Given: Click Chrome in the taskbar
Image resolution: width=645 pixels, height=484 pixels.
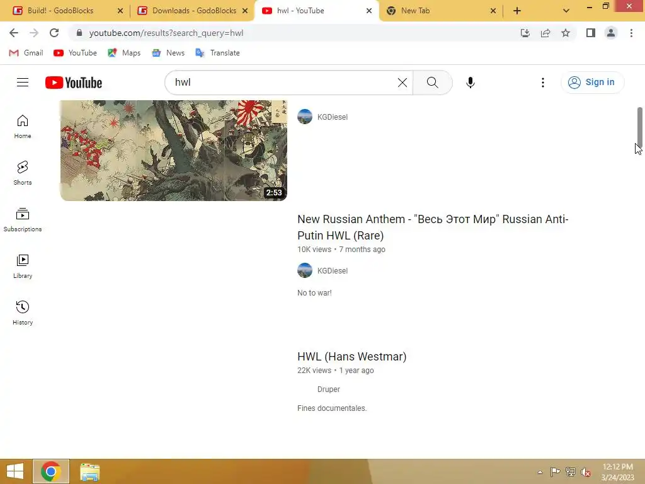Looking at the screenshot, I should pos(51,471).
